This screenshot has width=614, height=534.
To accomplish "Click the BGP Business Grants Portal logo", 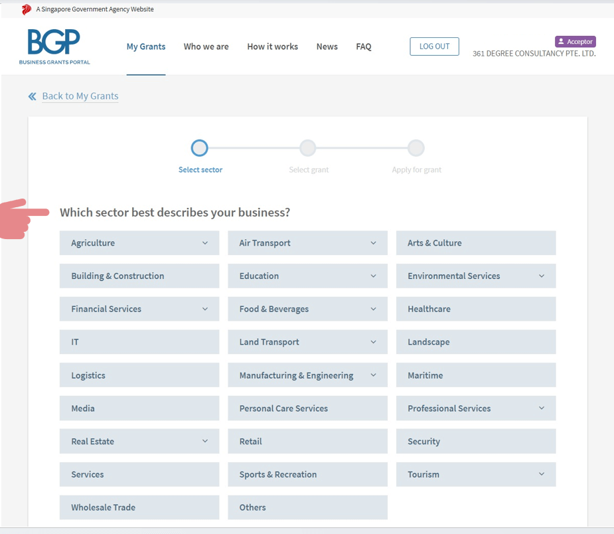I will [54, 46].
